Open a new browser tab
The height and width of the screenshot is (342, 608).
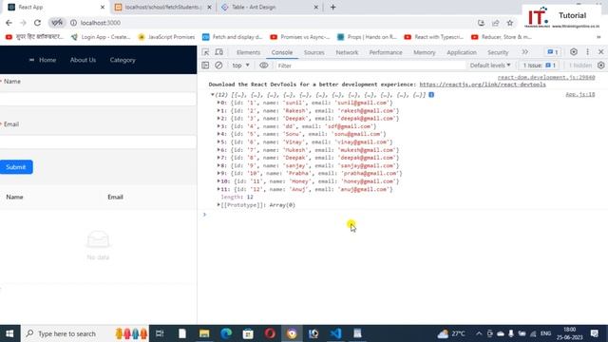pyautogui.click(x=333, y=7)
